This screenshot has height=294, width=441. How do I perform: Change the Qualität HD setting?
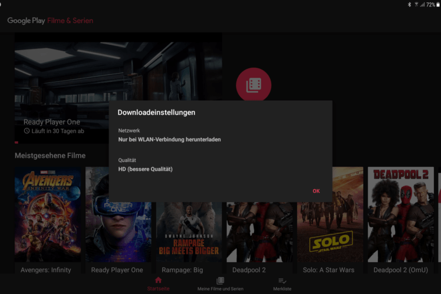click(x=220, y=165)
